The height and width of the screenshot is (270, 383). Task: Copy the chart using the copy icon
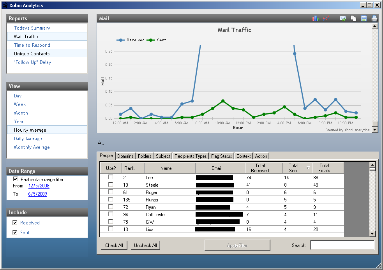[x=353, y=18]
